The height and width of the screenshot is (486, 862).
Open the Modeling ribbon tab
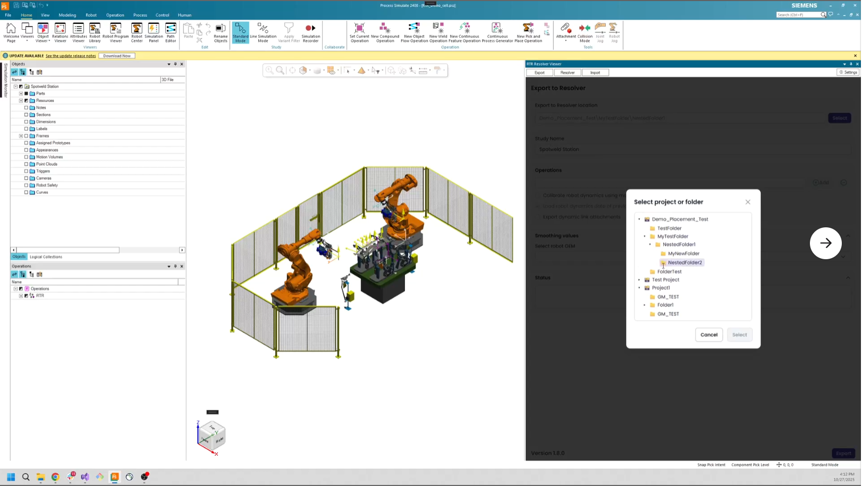point(67,15)
